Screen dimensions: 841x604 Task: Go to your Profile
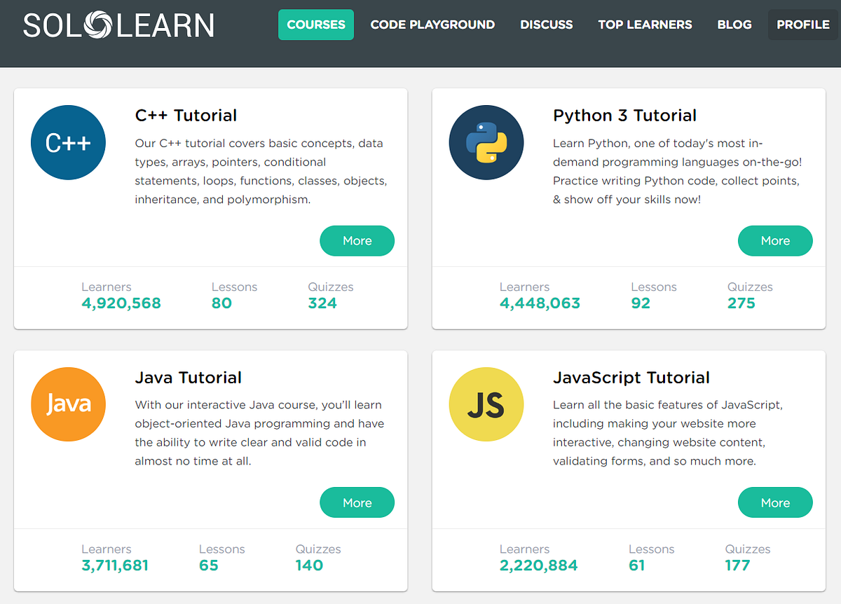click(x=802, y=25)
